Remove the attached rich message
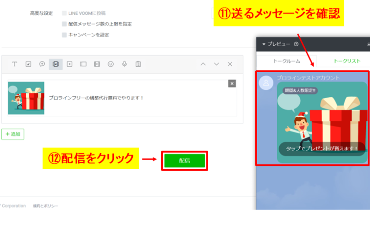Screen dimensions: 370x242 232,84
